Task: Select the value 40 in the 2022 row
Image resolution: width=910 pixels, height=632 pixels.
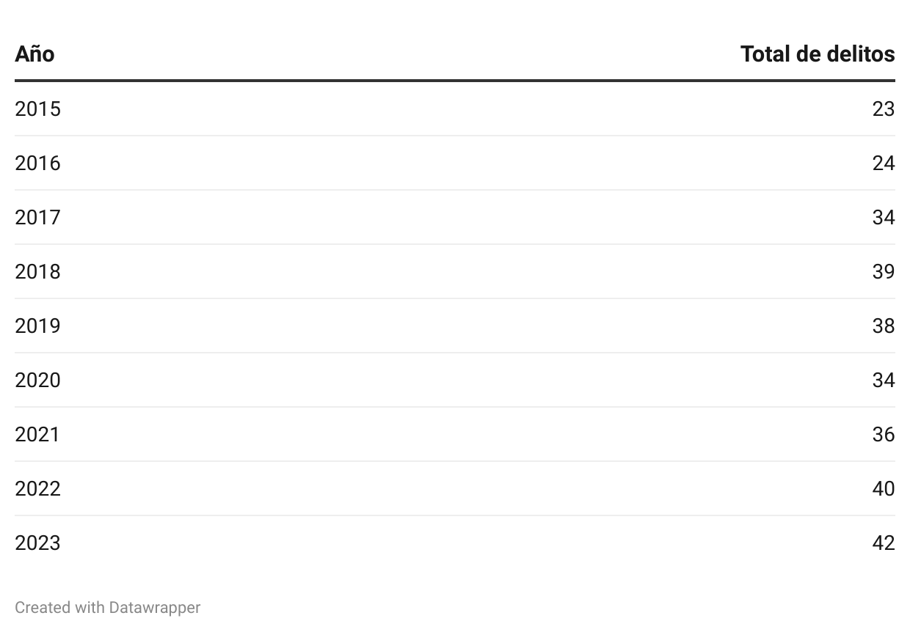Action: point(883,489)
